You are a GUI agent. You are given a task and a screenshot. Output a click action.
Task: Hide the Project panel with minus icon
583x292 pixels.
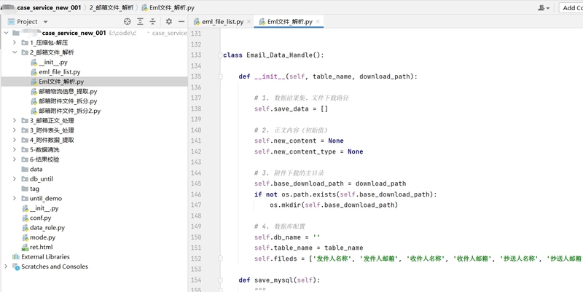pos(181,22)
